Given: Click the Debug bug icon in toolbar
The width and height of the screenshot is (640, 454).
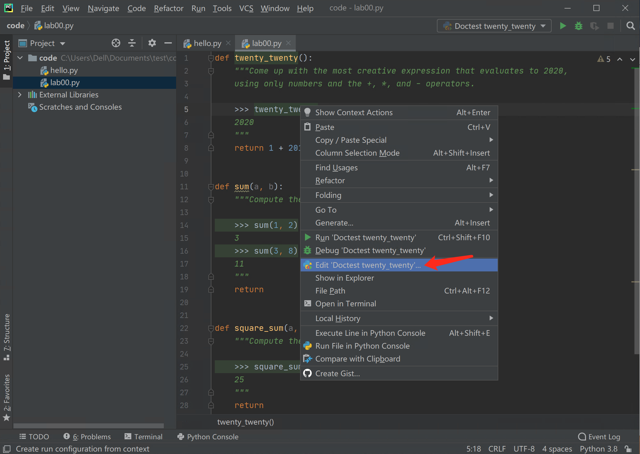Looking at the screenshot, I should click(x=578, y=26).
